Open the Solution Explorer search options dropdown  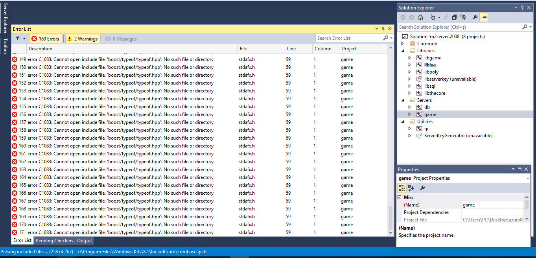[530, 27]
